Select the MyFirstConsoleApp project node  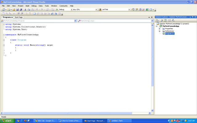click(171, 26)
